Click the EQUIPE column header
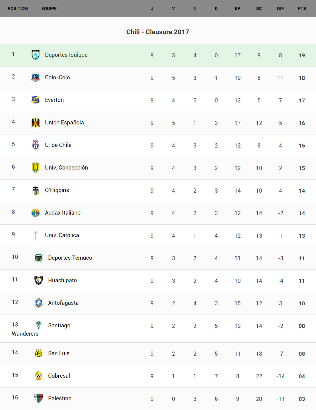The width and height of the screenshot is (316, 410). [49, 9]
